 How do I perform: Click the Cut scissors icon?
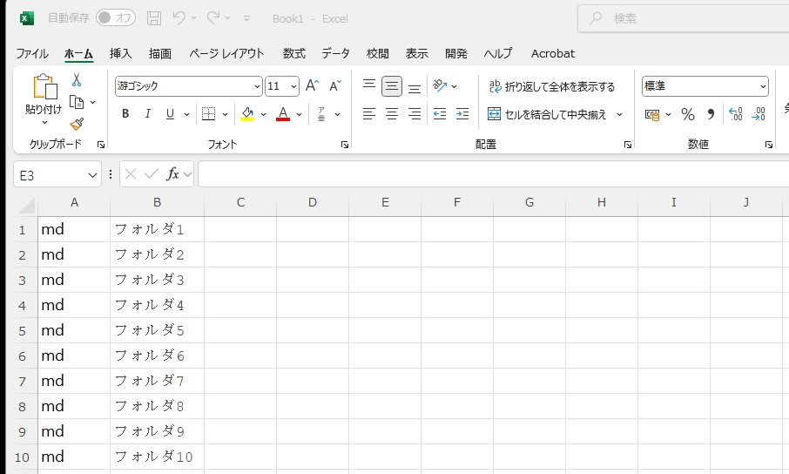[x=77, y=80]
